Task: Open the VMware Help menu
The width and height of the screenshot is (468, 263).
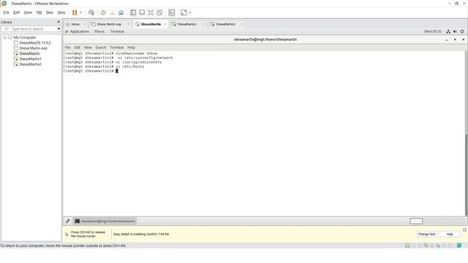Action: [61, 12]
